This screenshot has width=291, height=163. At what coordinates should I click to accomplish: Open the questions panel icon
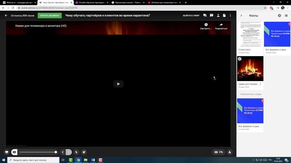coord(211,15)
